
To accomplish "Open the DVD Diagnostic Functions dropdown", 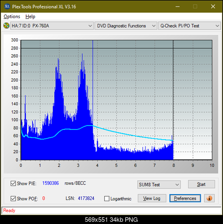I will pyautogui.click(x=126, y=26).
